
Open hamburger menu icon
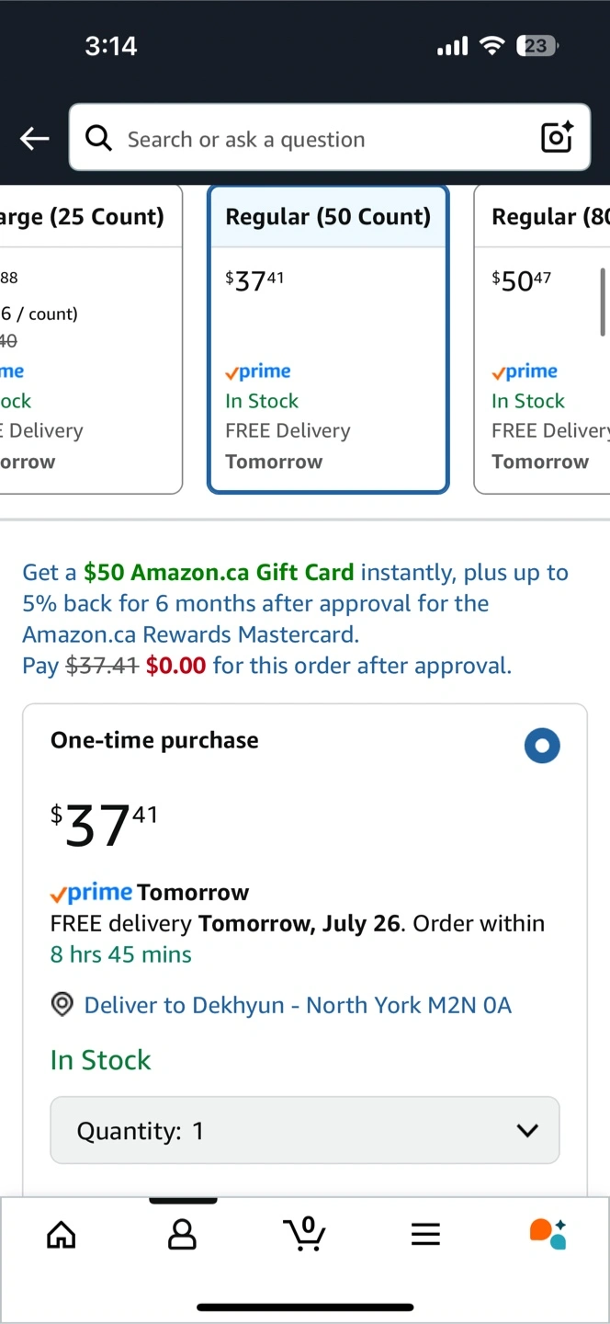(425, 1234)
